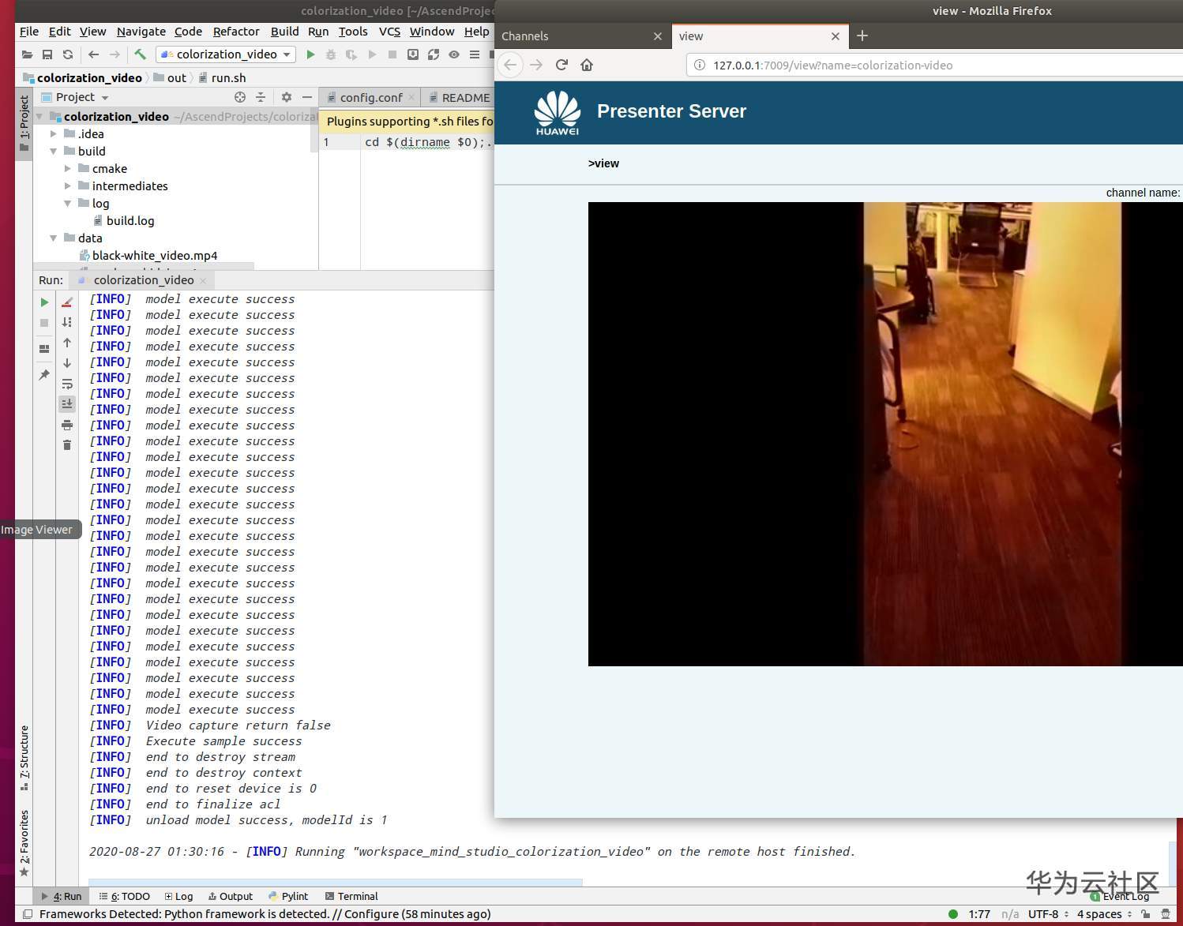Click the eye icon in the IDE toolbar
Screen dimensions: 1183x926
[x=454, y=54]
